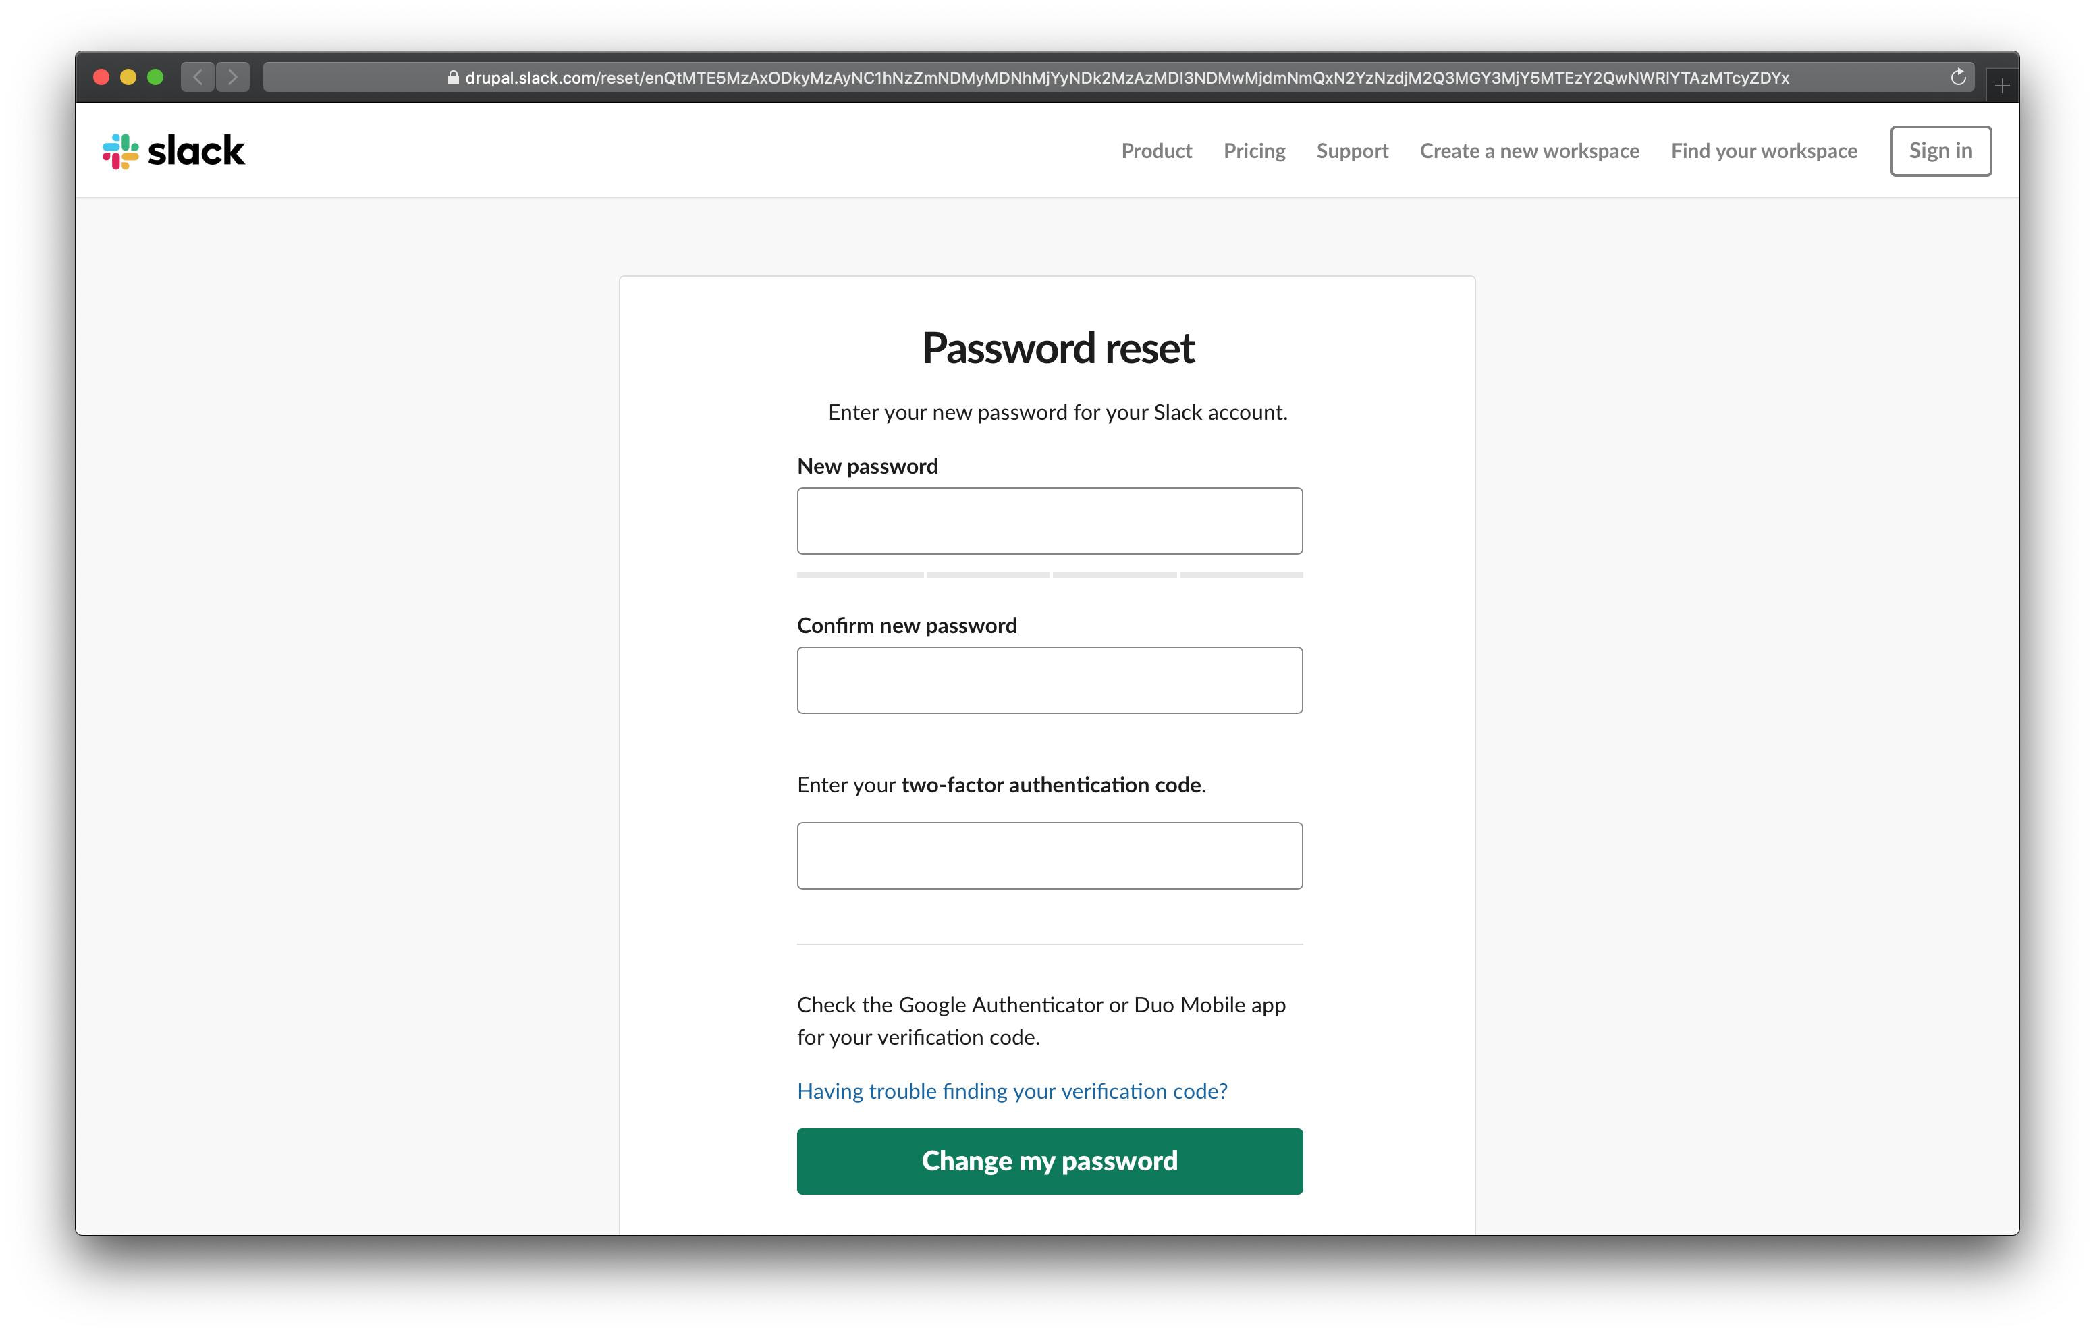Select the two-factor authentication code field
Screen dimensions: 2095x1335
(1050, 856)
